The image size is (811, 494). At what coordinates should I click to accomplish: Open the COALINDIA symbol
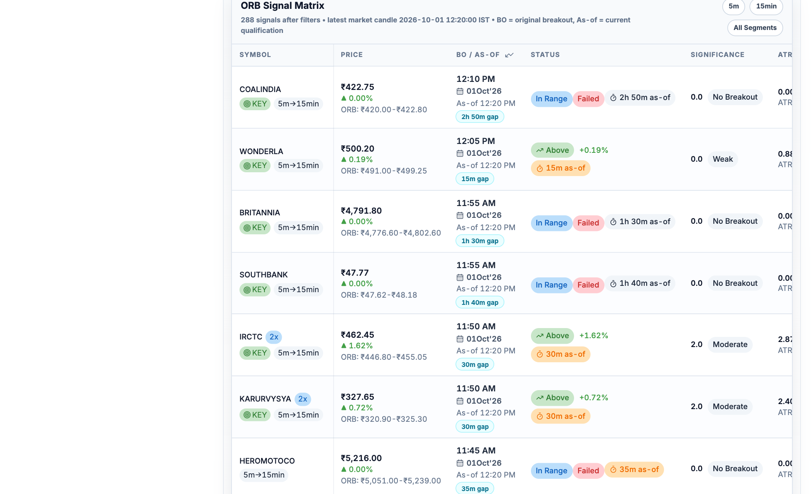260,90
